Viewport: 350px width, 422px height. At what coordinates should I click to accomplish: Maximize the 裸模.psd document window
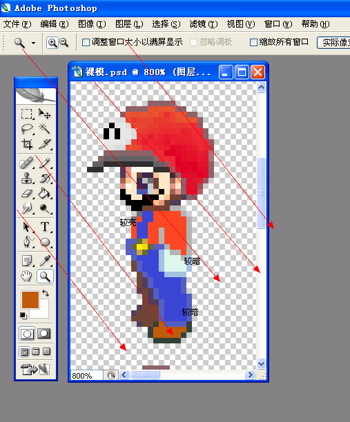click(242, 72)
